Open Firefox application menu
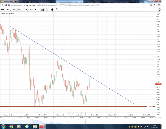 (x=159, y=5)
